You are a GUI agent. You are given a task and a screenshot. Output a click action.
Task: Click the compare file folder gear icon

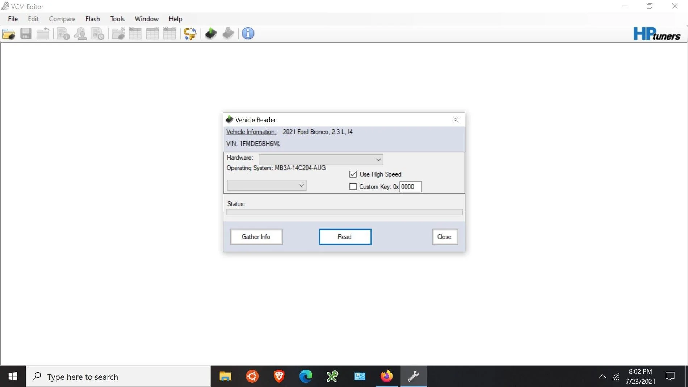pos(118,34)
